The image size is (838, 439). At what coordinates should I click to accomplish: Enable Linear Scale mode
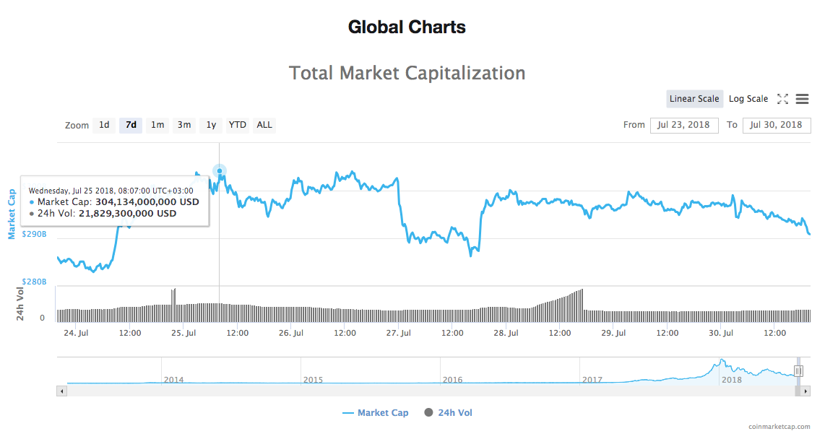694,98
